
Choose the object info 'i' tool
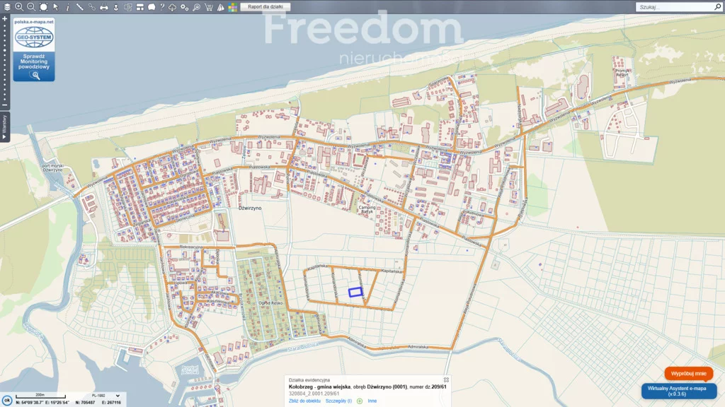67,6
